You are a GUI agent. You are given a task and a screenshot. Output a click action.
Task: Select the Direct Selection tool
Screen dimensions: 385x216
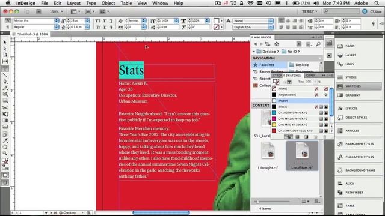pos(5,49)
